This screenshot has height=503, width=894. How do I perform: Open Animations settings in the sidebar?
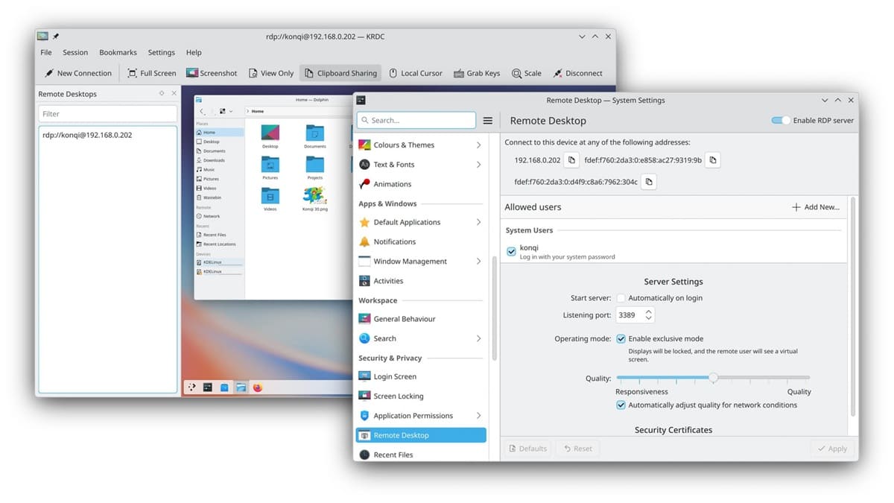(x=421, y=184)
